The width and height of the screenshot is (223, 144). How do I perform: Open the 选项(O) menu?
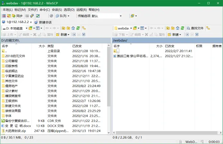pos(69,10)
